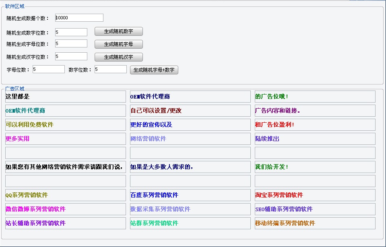The image size is (386, 247).
Task: Select the 数据采集系列营销软件 ad
Action: click(x=160, y=209)
